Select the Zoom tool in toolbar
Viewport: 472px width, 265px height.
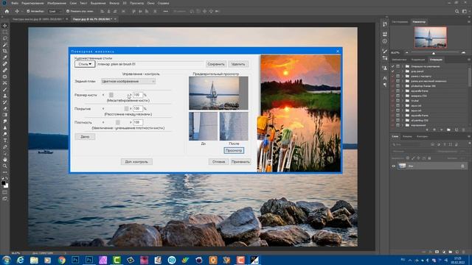click(5, 166)
